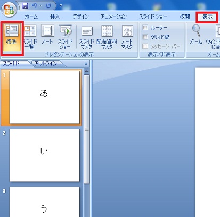The width and height of the screenshot is (220, 217).
Task: Save the presentation via Quick Access toolbar
Action: [26, 6]
